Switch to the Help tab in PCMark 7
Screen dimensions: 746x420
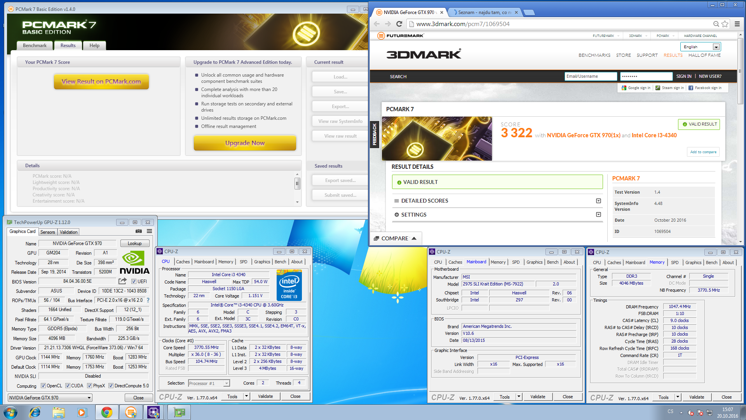point(94,45)
